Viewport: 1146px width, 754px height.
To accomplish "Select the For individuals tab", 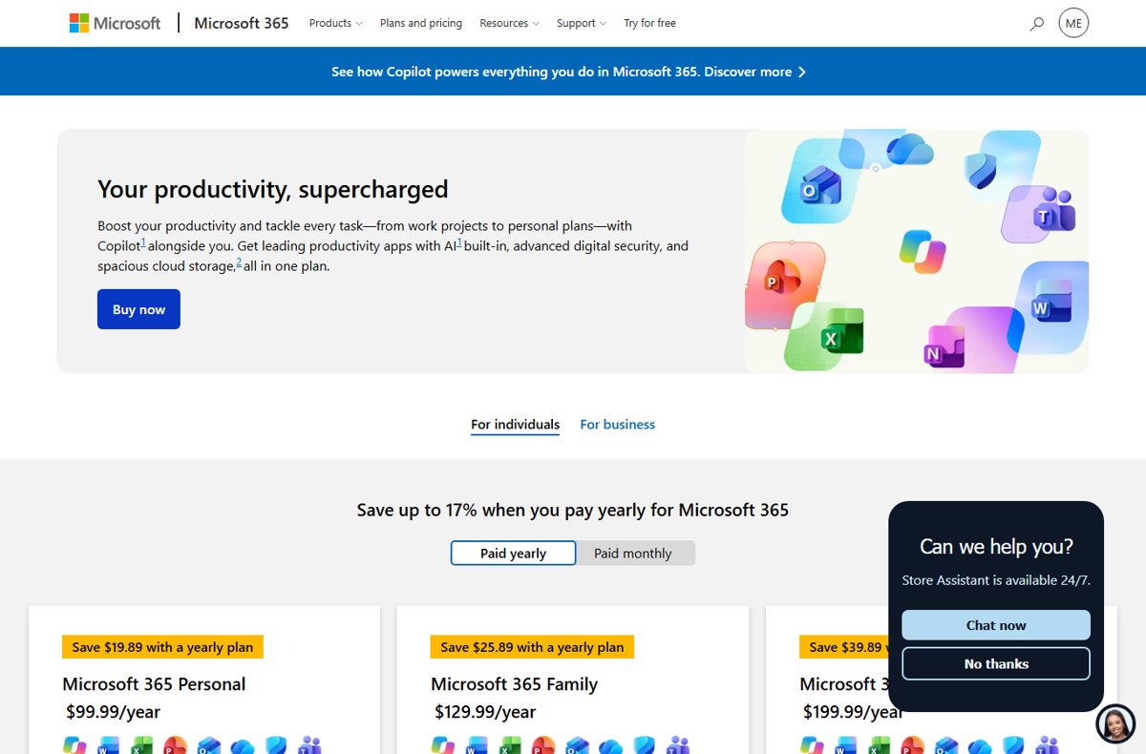I will coord(515,425).
